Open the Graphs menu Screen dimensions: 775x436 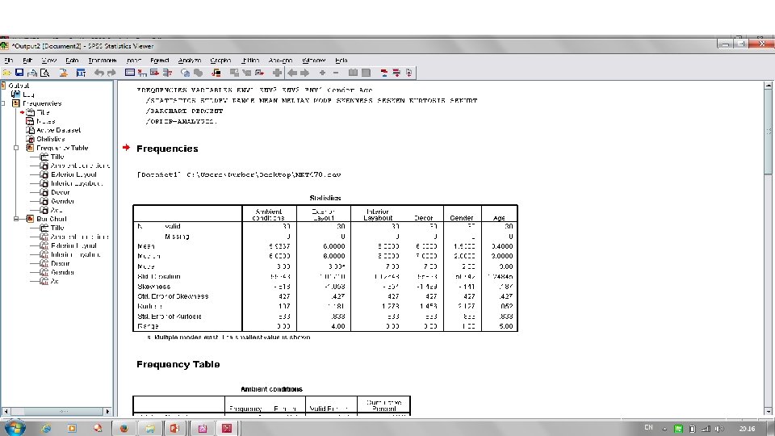click(x=220, y=61)
